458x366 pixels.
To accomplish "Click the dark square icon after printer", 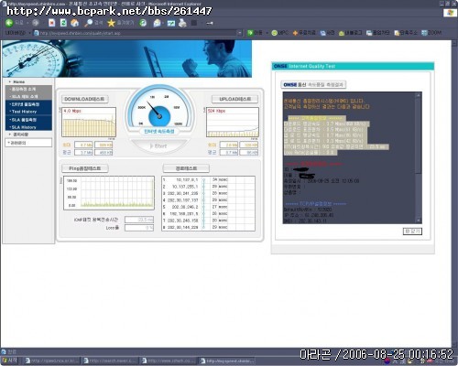I will (194, 23).
